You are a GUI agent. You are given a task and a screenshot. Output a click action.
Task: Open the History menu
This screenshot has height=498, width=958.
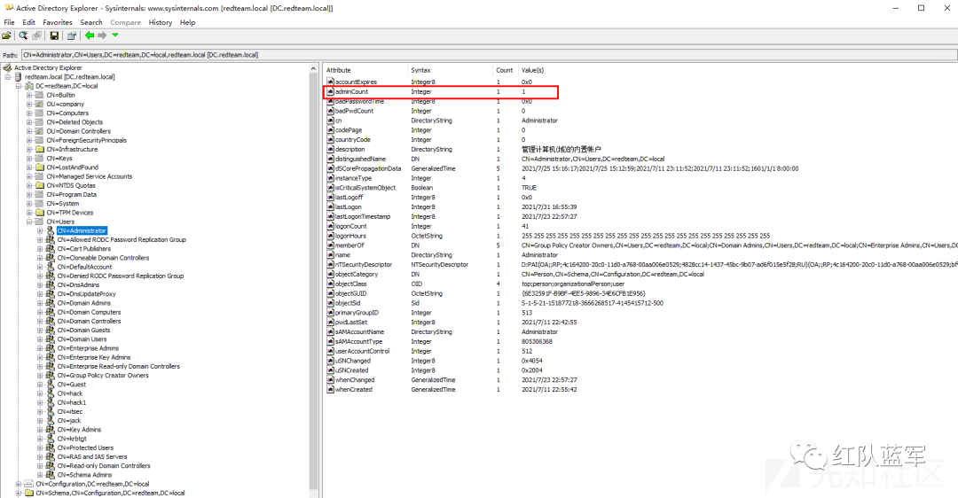[160, 22]
